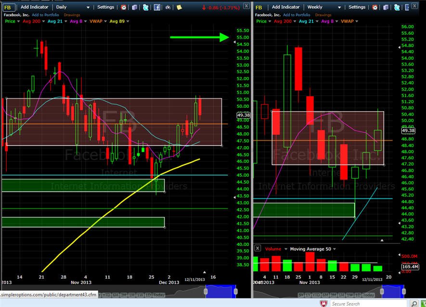The height and width of the screenshot is (307, 426).
Task: Open the yellow sticky note icon
Action: coord(179,7)
